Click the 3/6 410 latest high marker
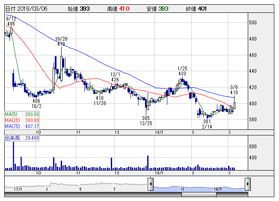 pos(234,90)
